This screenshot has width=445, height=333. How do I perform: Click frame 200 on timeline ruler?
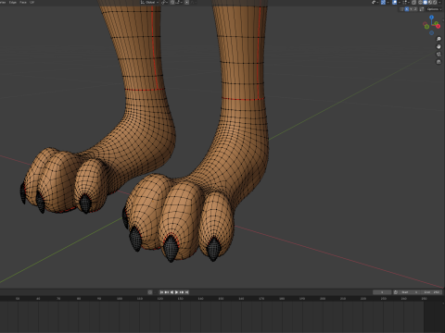(323, 299)
